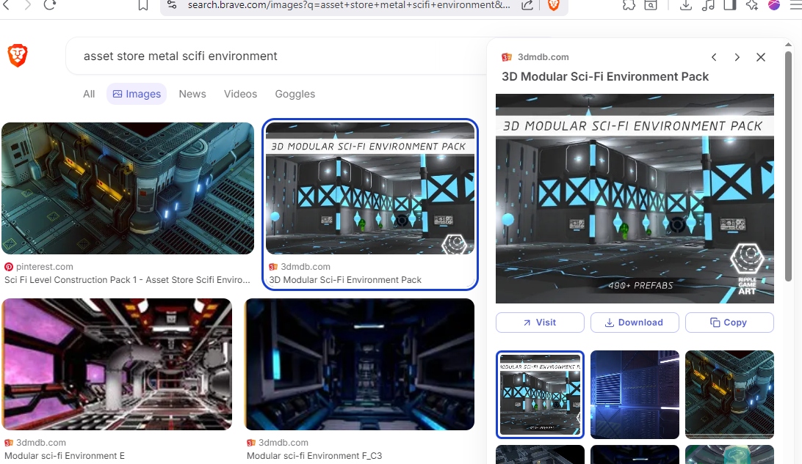Screen dimensions: 802x464
Task: Click Modular sci-fi Environment F_C3 caption
Action: point(314,455)
